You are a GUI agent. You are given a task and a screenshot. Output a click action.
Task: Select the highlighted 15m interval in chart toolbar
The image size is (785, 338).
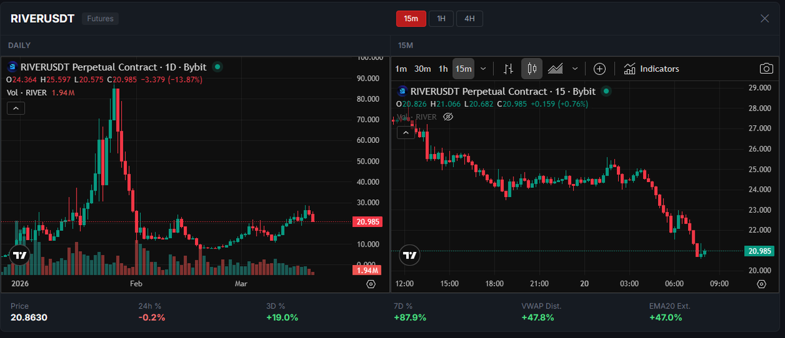point(464,69)
